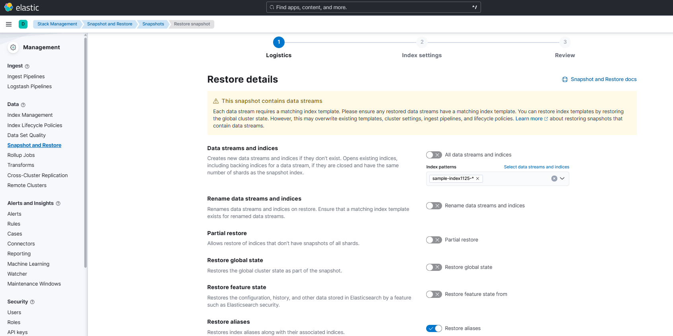Toggle Partial restore switch
This screenshot has height=336, width=673.
point(434,240)
